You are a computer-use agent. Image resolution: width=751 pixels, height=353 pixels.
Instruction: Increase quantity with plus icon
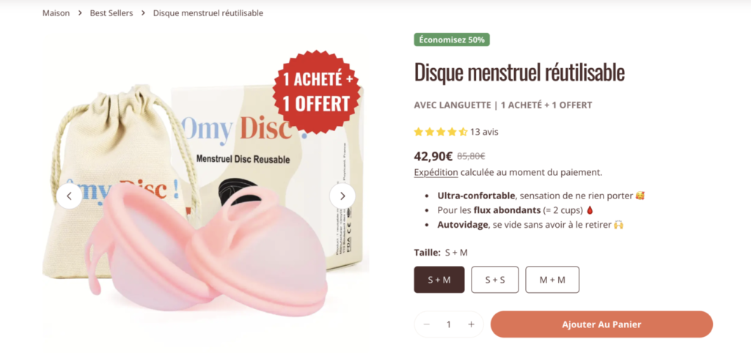472,324
